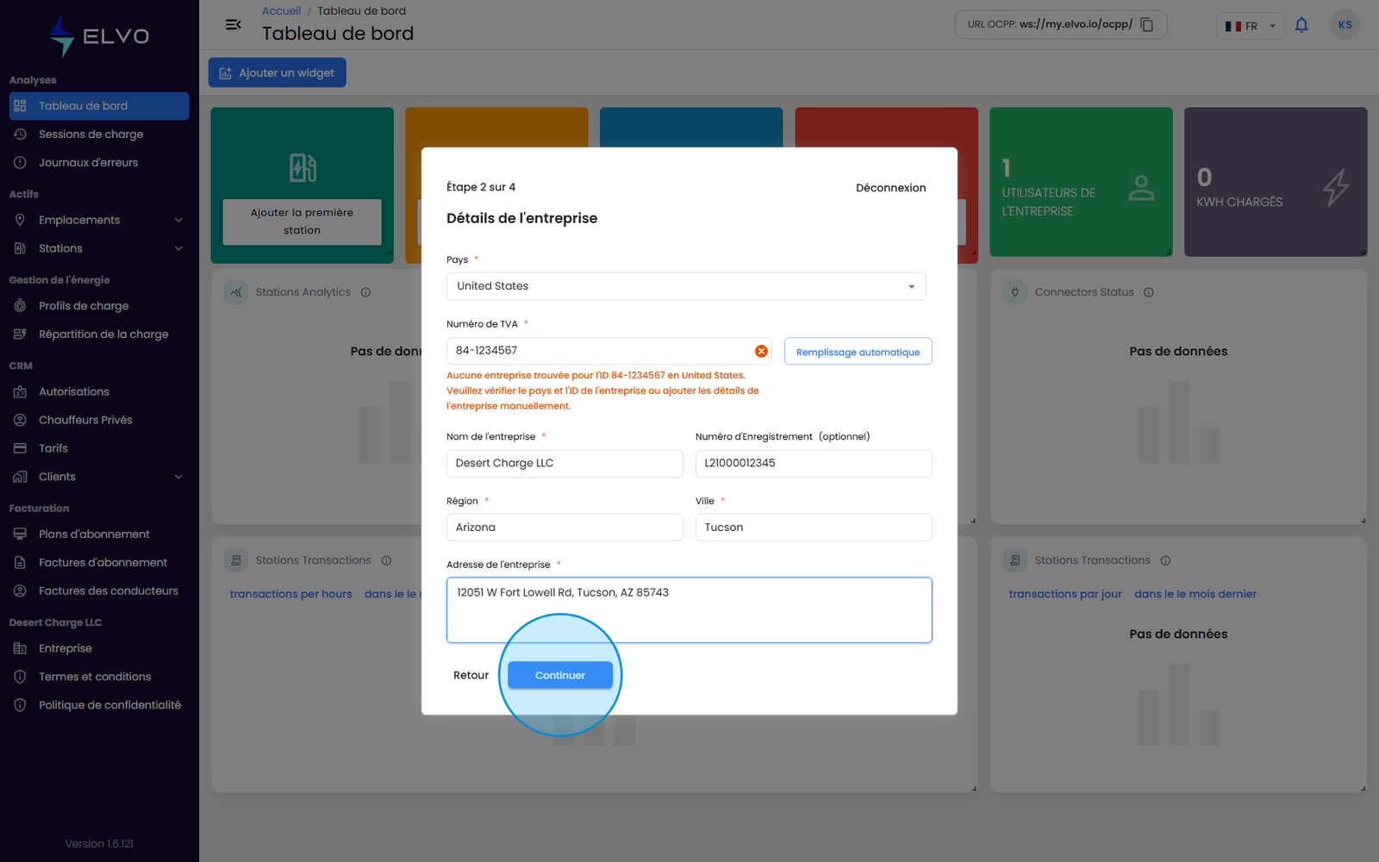Open Factures d'abonnement page
Image resolution: width=1379 pixels, height=862 pixels.
tap(99, 563)
